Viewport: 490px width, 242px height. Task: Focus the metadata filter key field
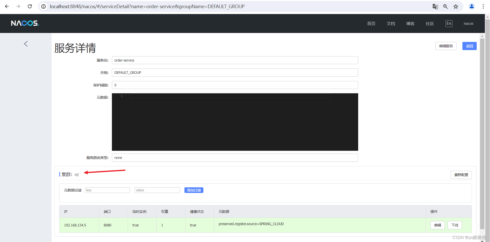click(107, 190)
